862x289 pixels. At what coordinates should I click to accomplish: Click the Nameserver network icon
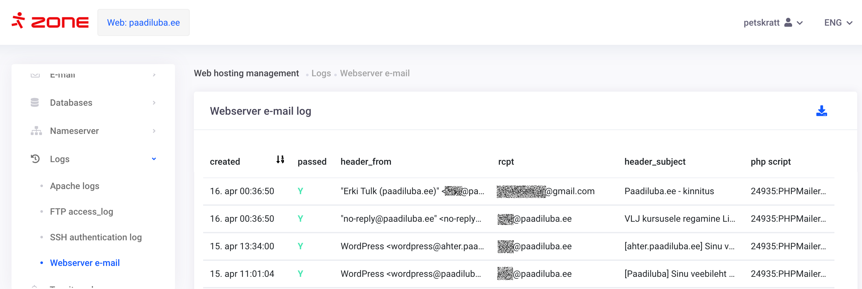point(36,131)
